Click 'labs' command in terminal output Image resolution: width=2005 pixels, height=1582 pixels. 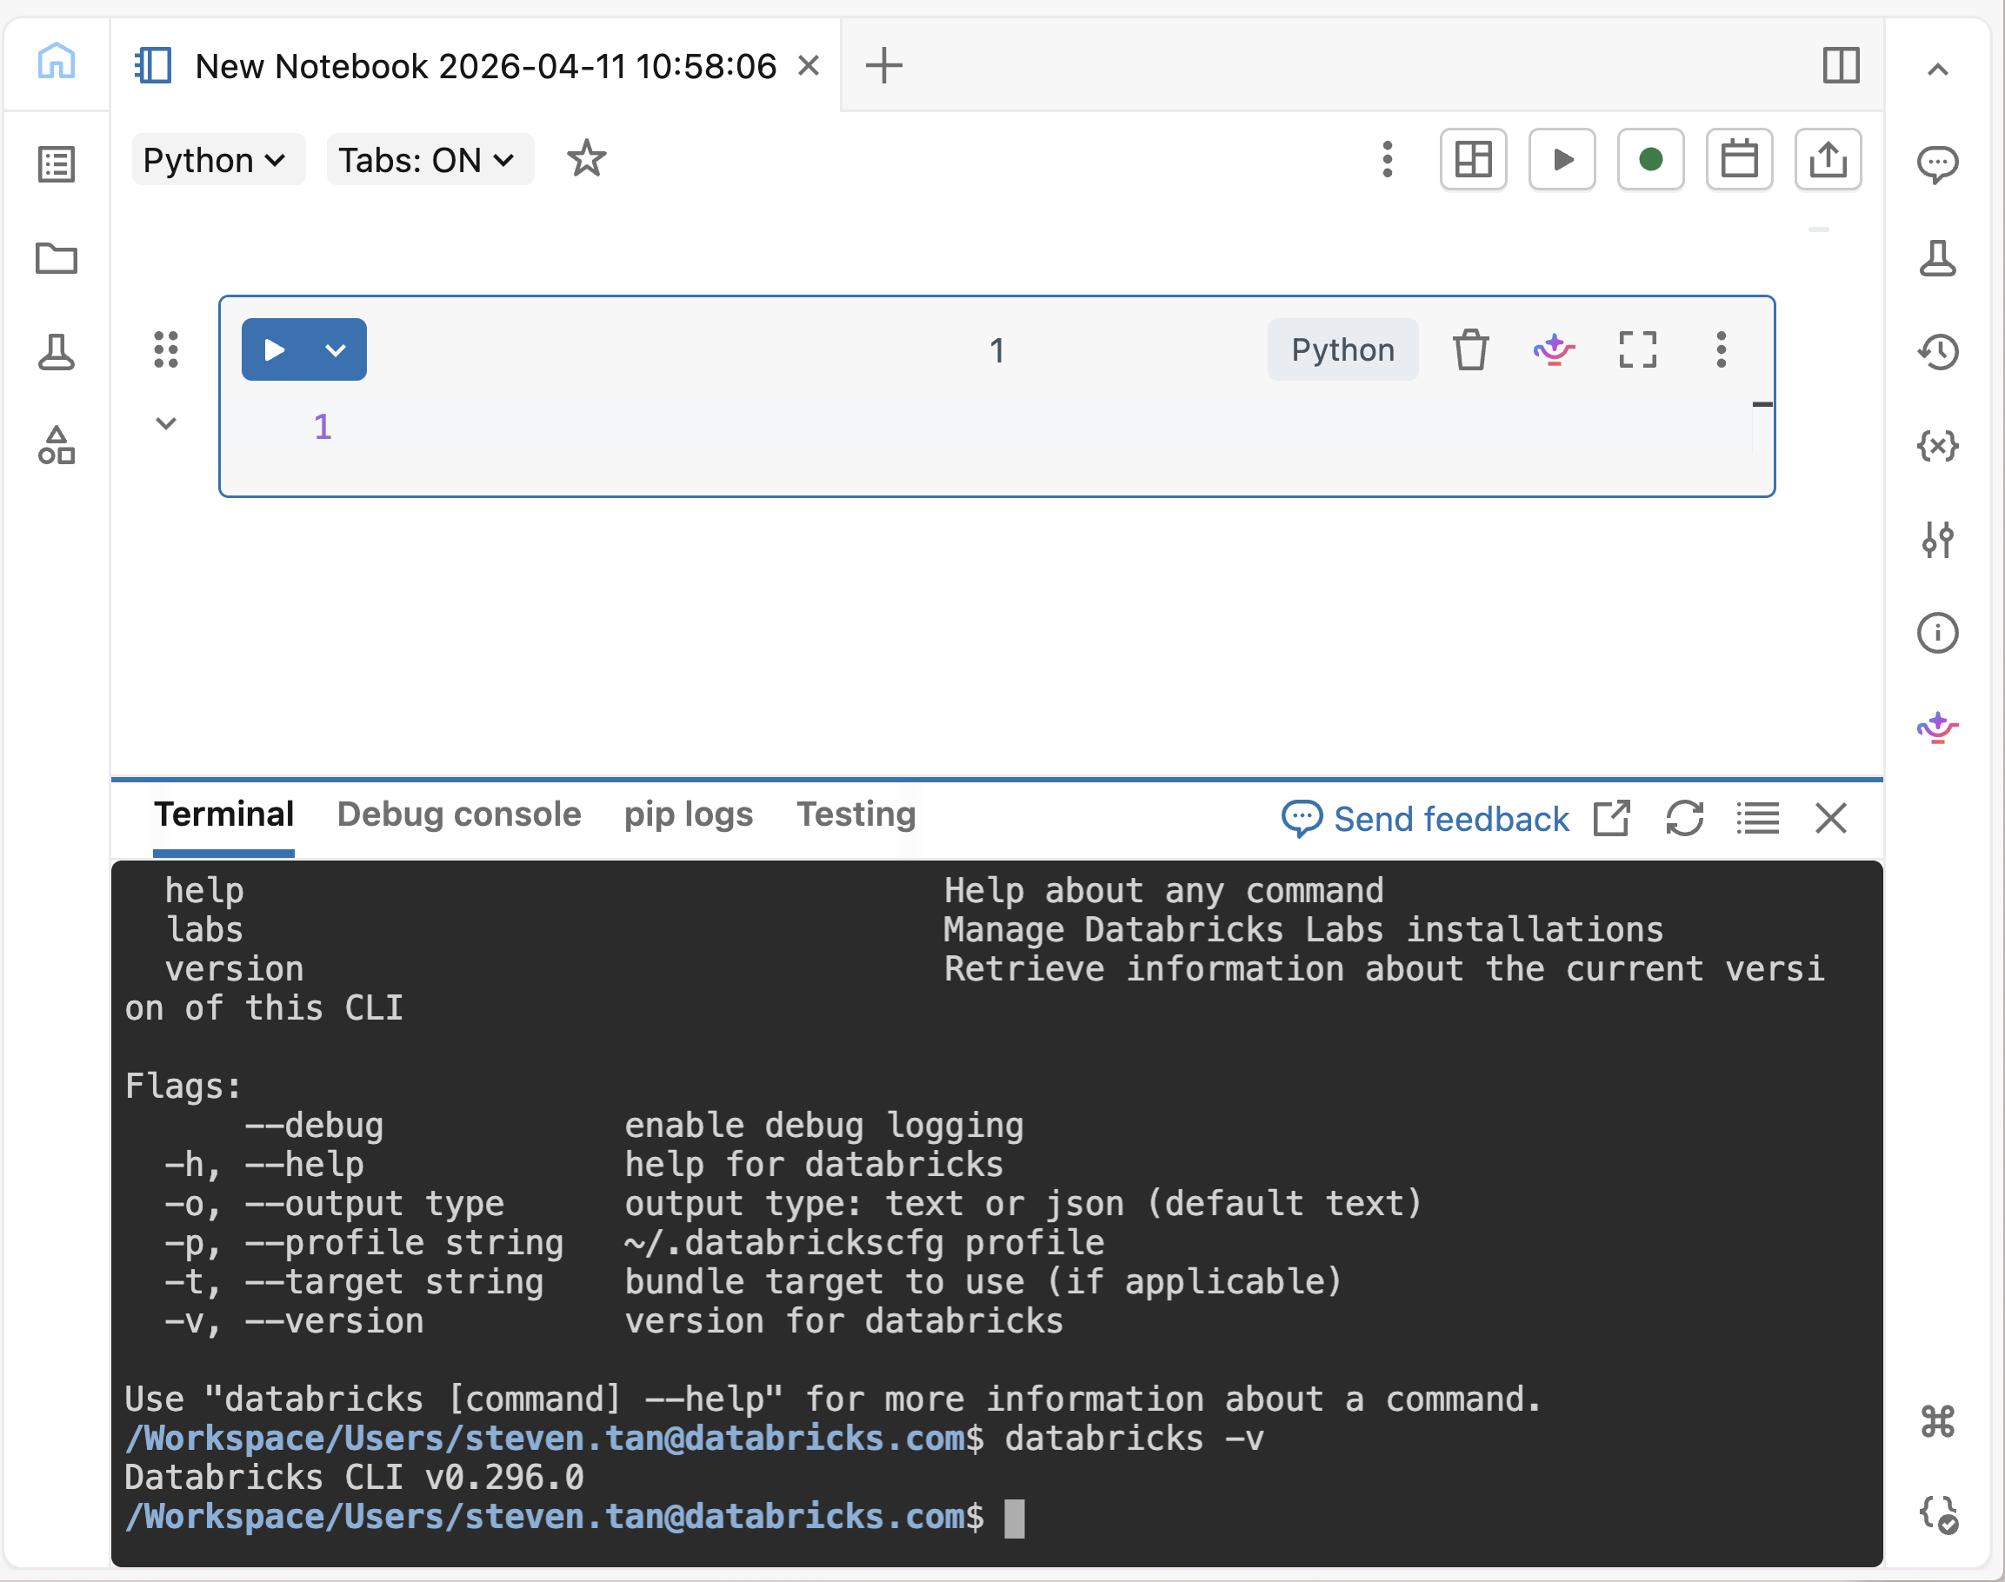203,930
